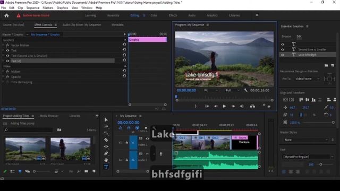Switch to the Audio Clip Mixer tab

coord(82,25)
